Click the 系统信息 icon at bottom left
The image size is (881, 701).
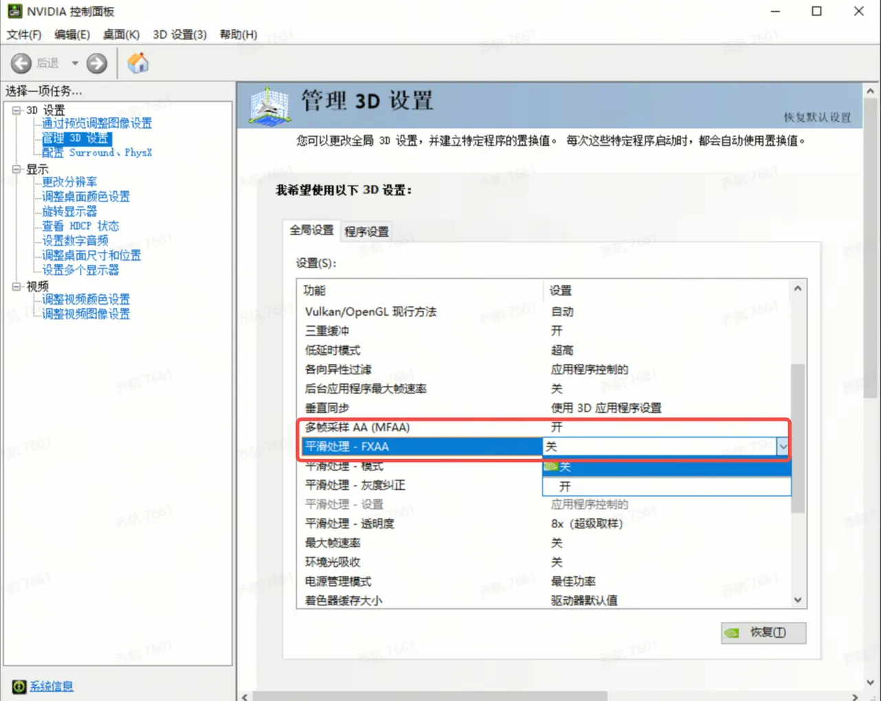pos(19,686)
